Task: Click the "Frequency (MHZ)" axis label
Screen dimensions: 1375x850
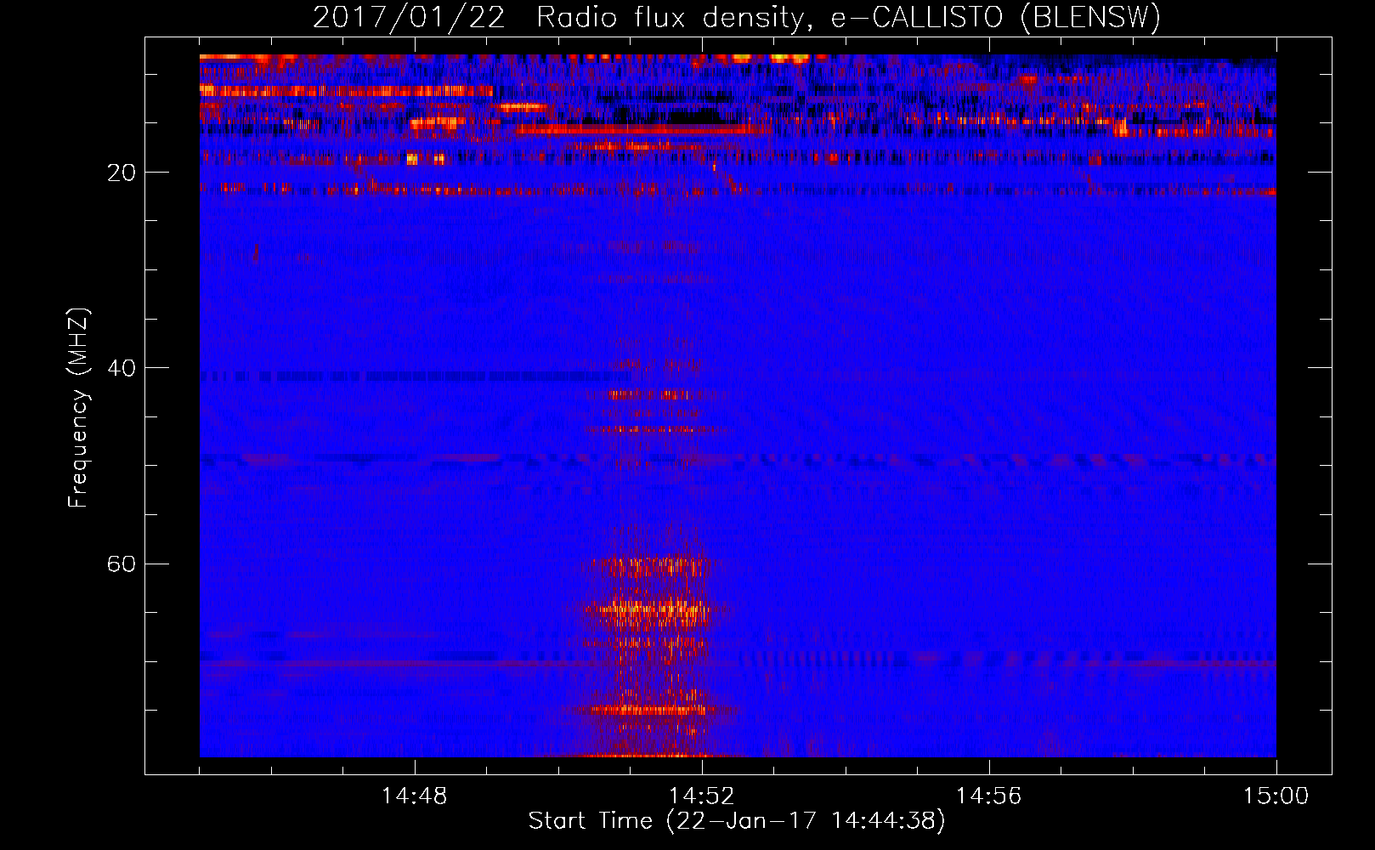Action: point(78,408)
